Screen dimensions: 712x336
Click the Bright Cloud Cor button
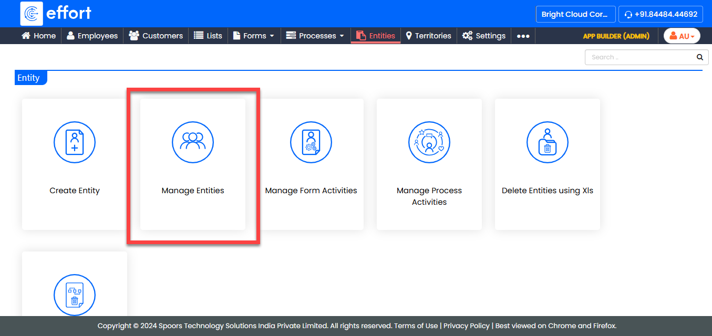click(575, 14)
